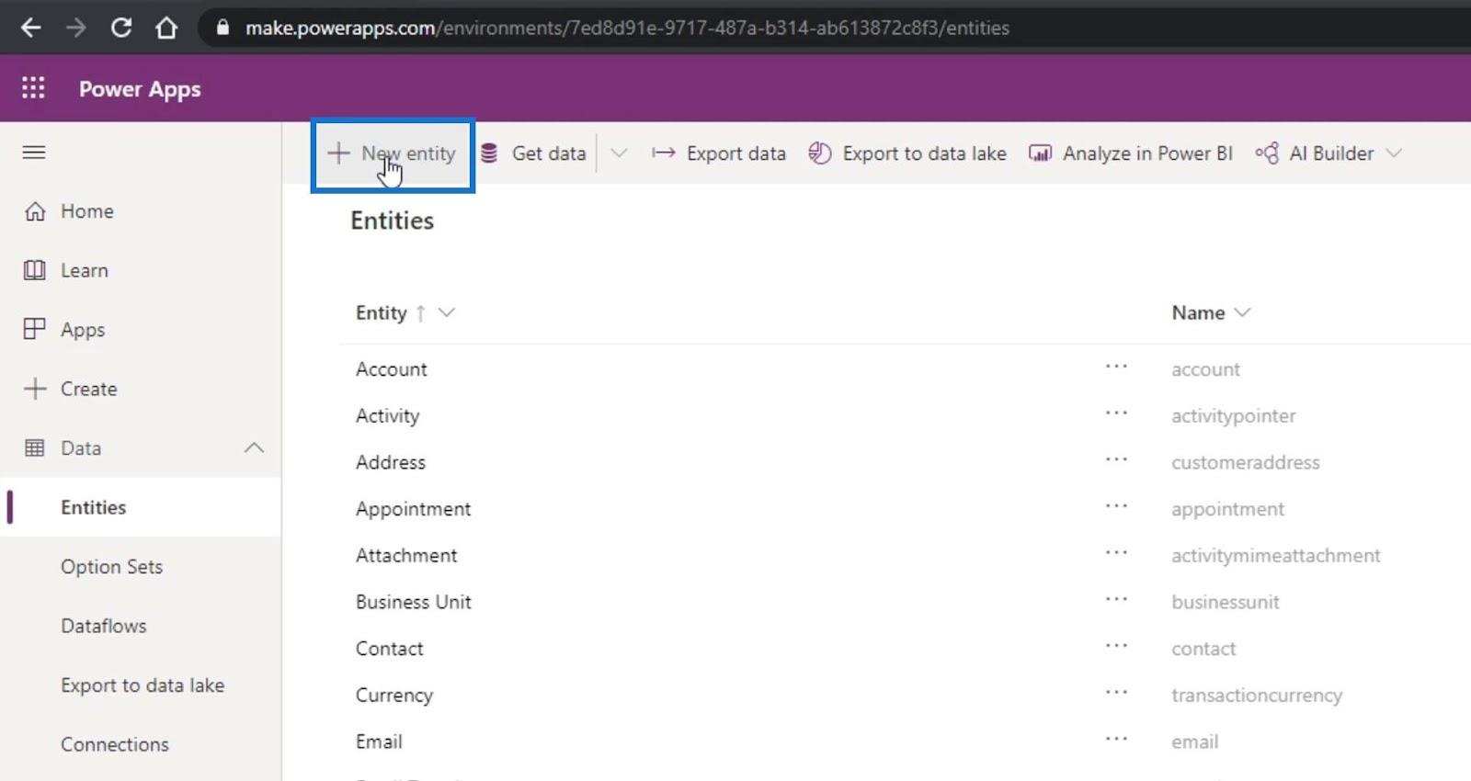Go to Apps in sidebar
This screenshot has width=1471, height=781.
(x=83, y=330)
